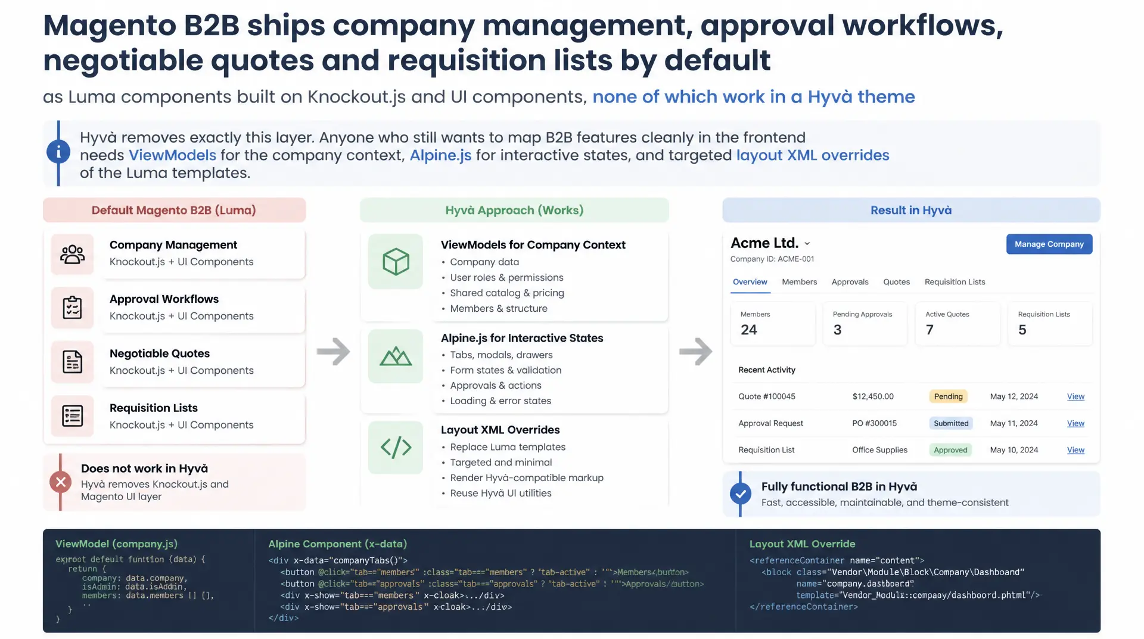Open the Approvals tab
This screenshot has width=1144, height=639.
[850, 282]
